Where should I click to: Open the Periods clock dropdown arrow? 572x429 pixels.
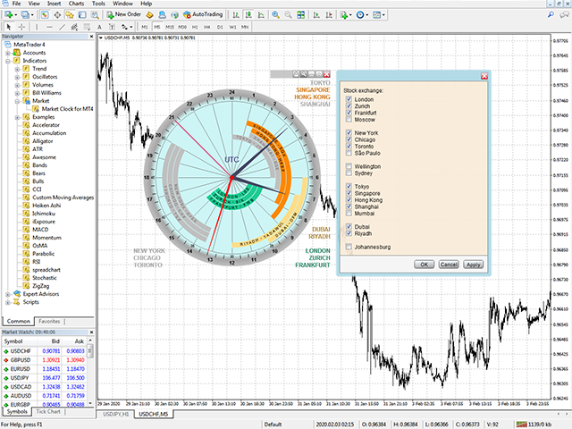pyautogui.click(x=367, y=15)
